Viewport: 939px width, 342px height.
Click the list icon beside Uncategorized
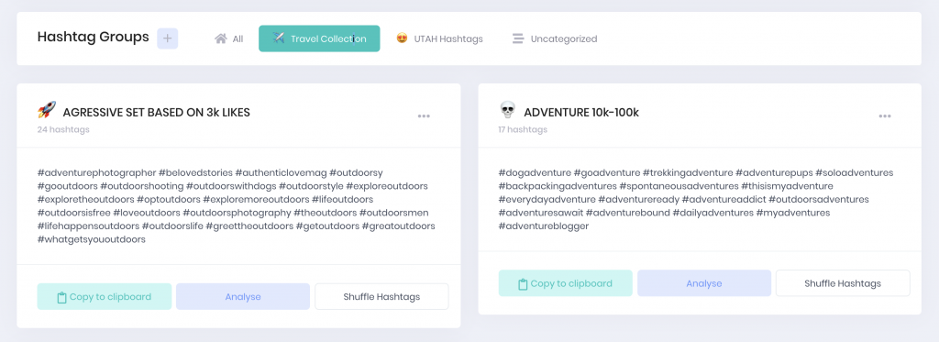coord(518,39)
